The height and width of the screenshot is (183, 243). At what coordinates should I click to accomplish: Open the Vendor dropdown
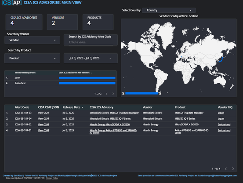(32, 40)
